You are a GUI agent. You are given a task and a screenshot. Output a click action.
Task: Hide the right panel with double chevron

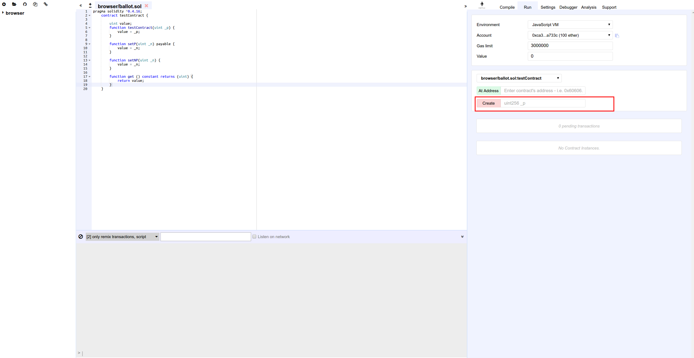(x=465, y=6)
